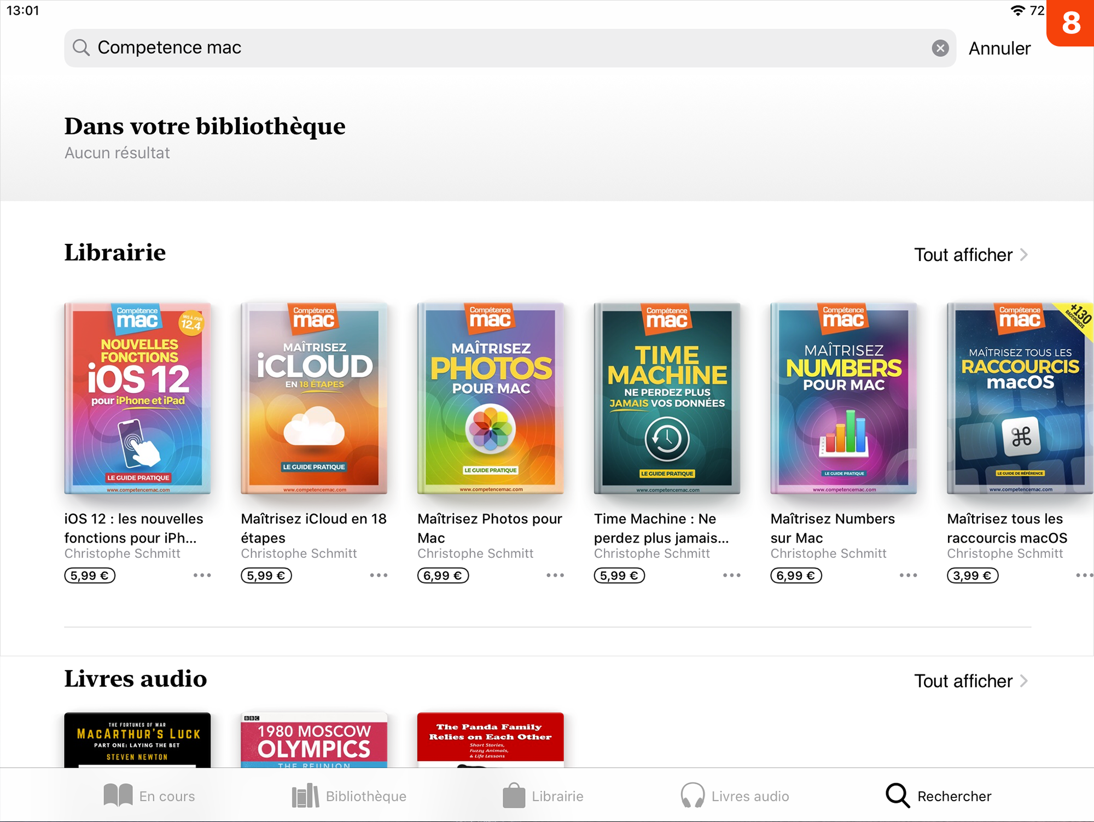Go to the Livres audio tab

735,796
